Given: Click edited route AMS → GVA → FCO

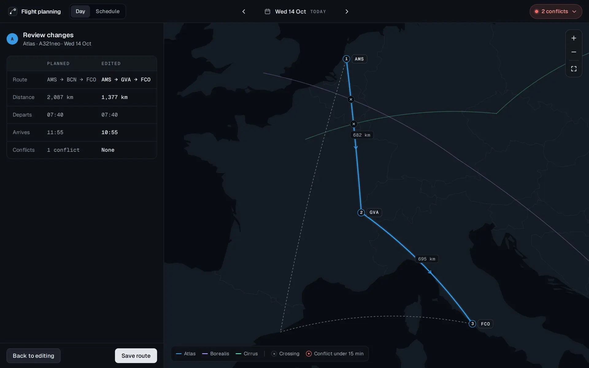Looking at the screenshot, I should (126, 80).
